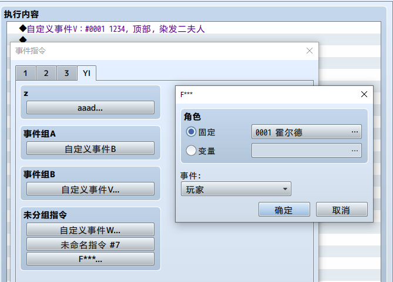Switch to tab 2

46,73
